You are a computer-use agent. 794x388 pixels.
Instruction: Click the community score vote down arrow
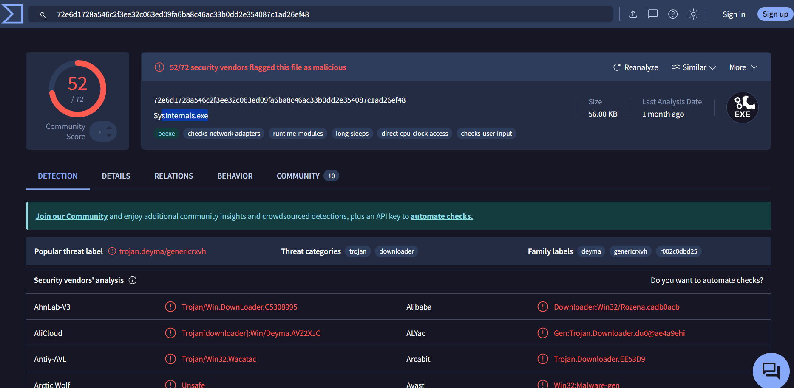click(x=109, y=135)
